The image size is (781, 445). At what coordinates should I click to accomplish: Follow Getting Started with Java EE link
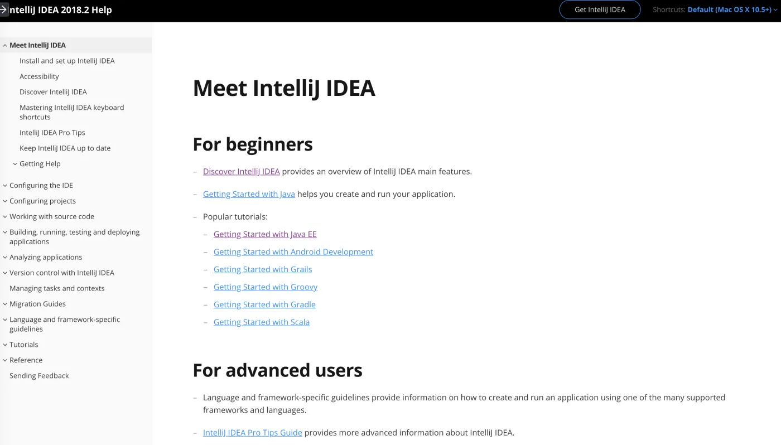265,235
